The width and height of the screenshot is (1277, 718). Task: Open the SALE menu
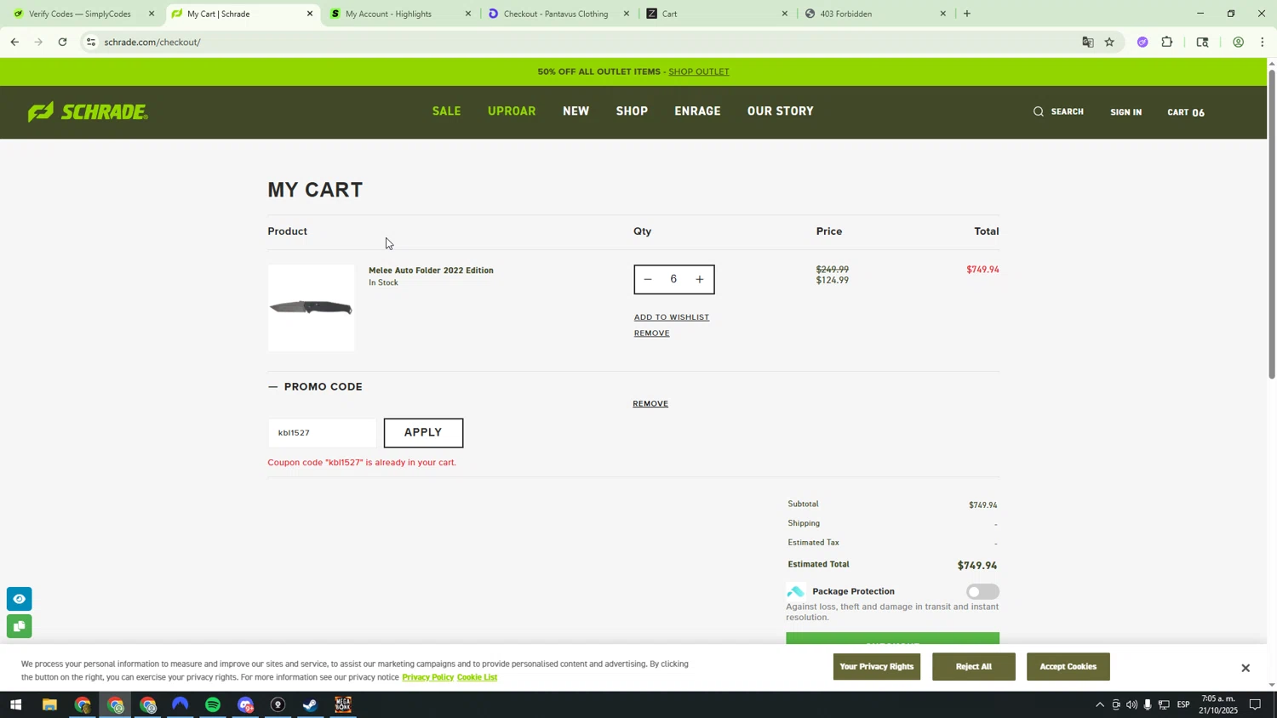(x=447, y=111)
